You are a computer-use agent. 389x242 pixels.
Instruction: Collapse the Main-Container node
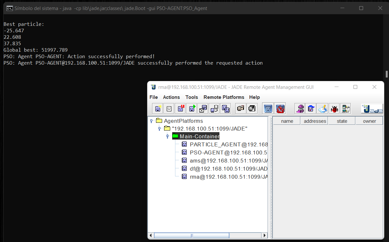(x=167, y=136)
